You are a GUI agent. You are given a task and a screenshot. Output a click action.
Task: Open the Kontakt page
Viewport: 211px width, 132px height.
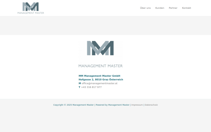click(x=186, y=8)
